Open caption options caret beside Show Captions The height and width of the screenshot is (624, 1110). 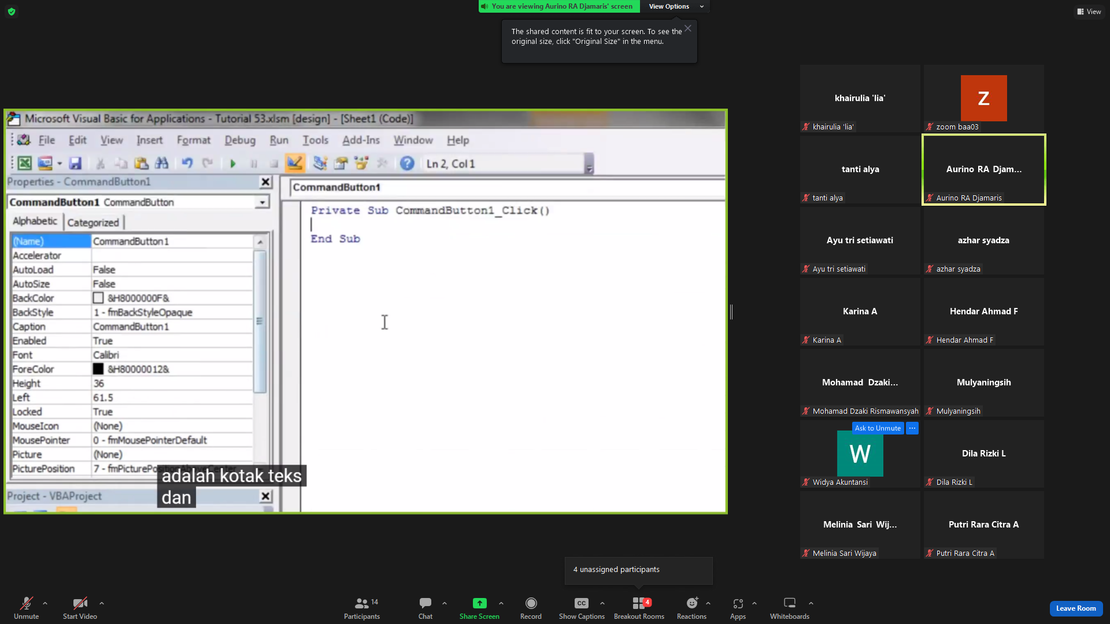(602, 603)
